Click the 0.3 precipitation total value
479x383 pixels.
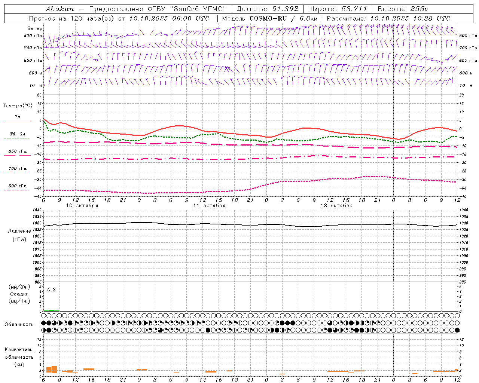click(52, 289)
